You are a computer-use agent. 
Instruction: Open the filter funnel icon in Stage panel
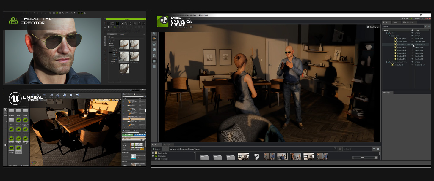point(426,26)
